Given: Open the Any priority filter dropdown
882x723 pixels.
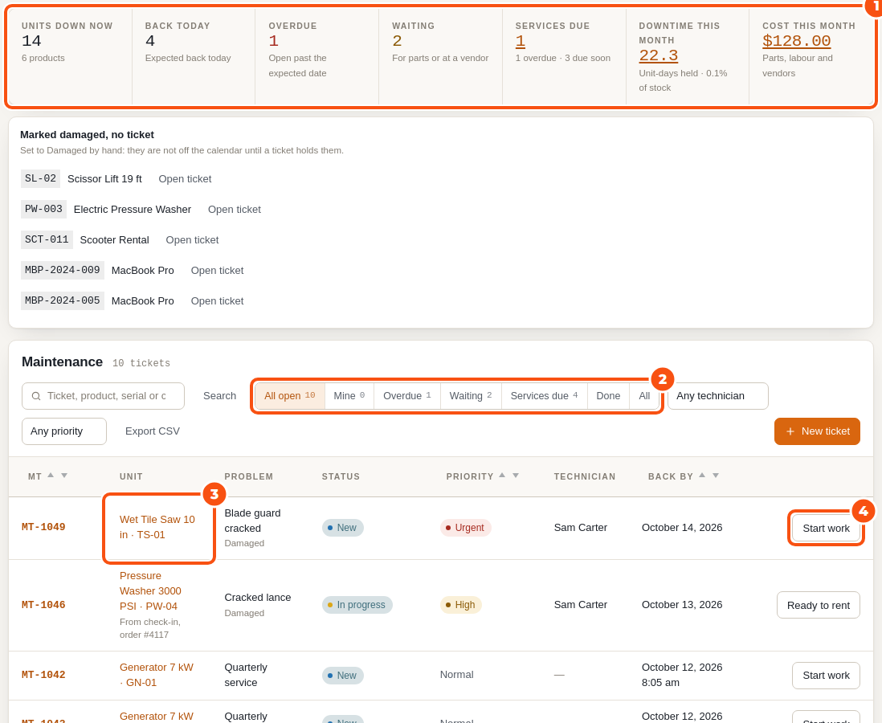Looking at the screenshot, I should 64,431.
